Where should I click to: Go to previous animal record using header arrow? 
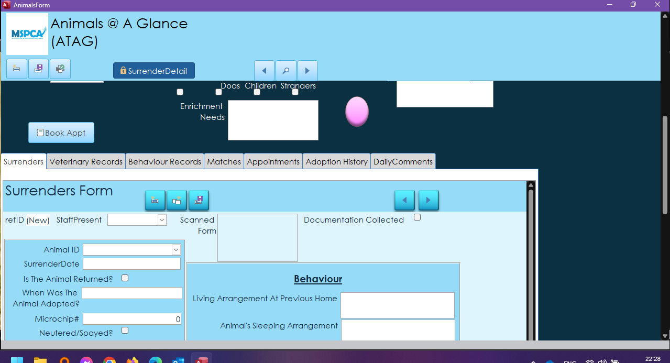265,71
